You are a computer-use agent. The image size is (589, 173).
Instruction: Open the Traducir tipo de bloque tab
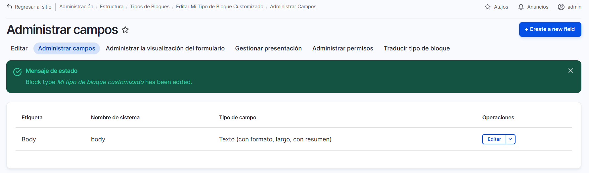click(x=417, y=48)
